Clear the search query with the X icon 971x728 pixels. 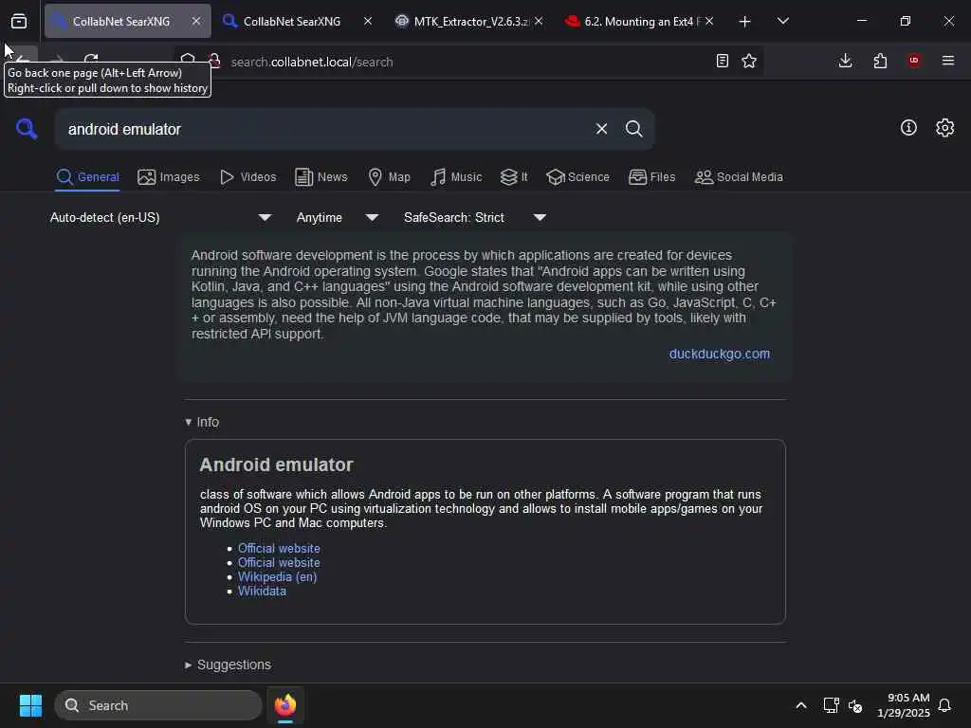(x=601, y=129)
